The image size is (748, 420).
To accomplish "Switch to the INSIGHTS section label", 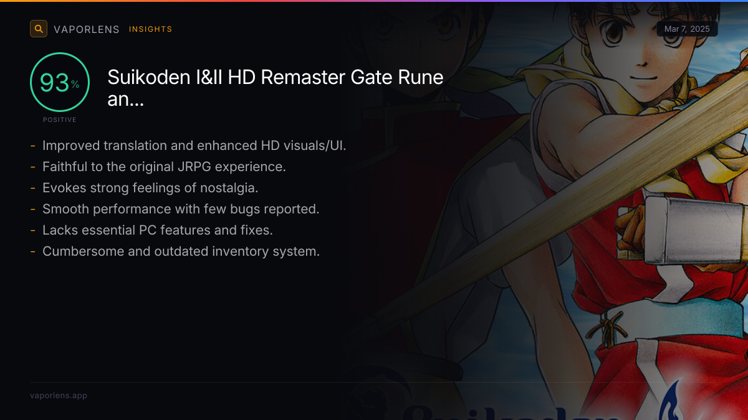I will tap(150, 29).
